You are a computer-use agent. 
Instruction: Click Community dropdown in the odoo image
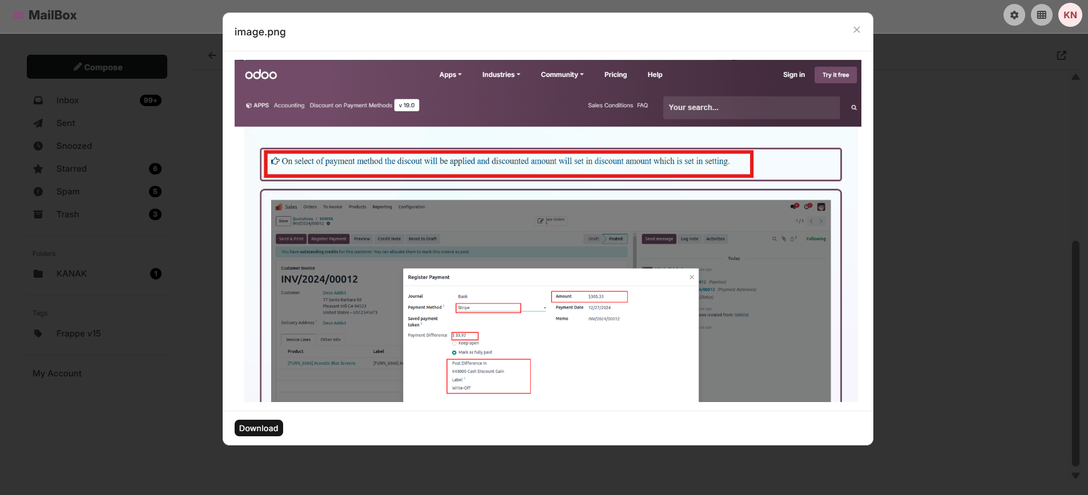pyautogui.click(x=562, y=75)
